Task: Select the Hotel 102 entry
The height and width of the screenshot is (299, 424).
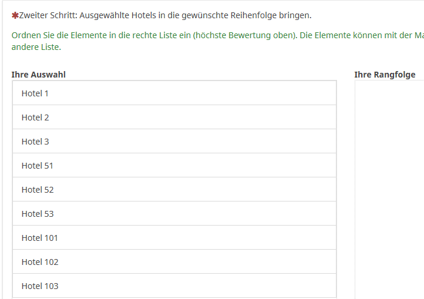Action: point(174,262)
